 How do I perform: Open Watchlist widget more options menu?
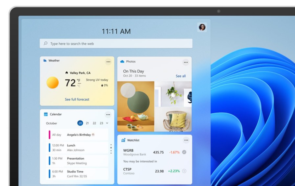tap(186, 140)
